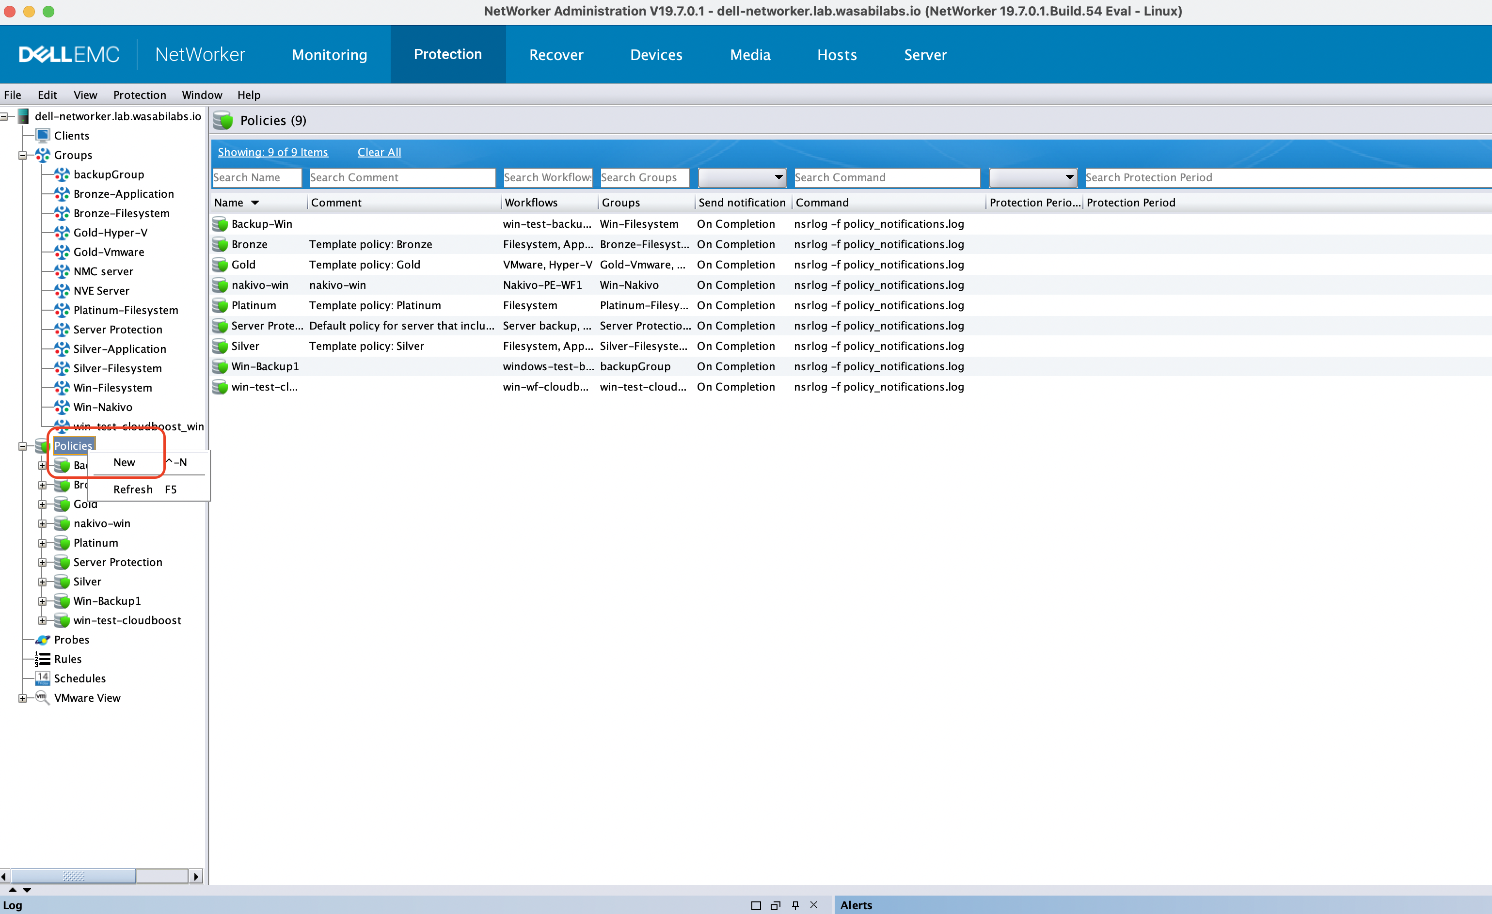Click the Schedules calendar icon

click(x=42, y=678)
